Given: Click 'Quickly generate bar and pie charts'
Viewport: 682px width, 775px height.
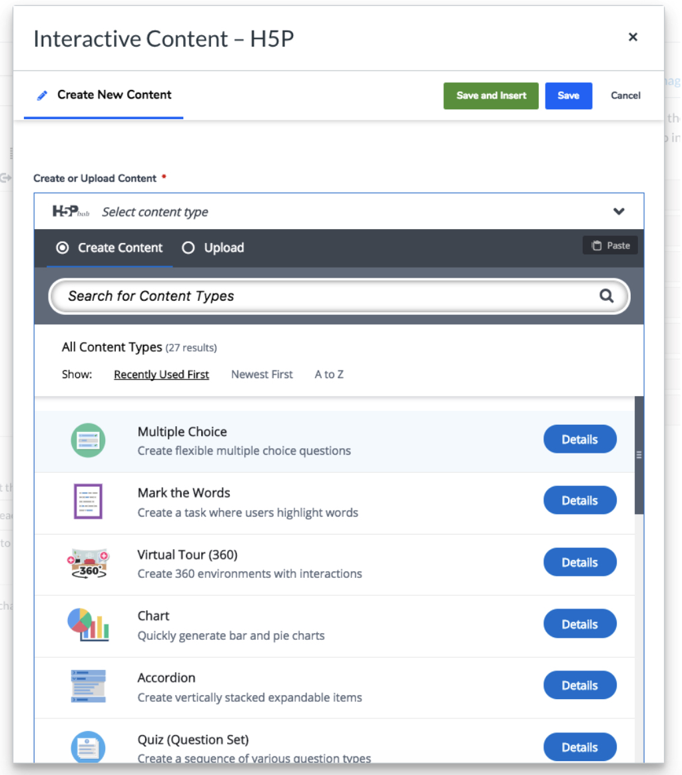Looking at the screenshot, I should [231, 636].
